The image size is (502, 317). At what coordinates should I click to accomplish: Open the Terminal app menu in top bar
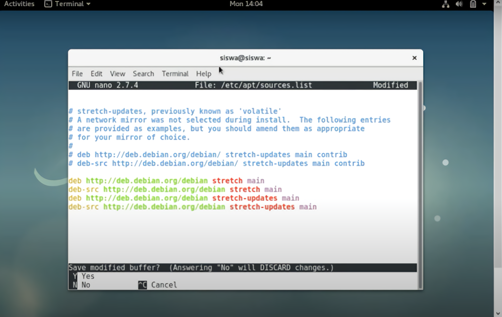68,4
